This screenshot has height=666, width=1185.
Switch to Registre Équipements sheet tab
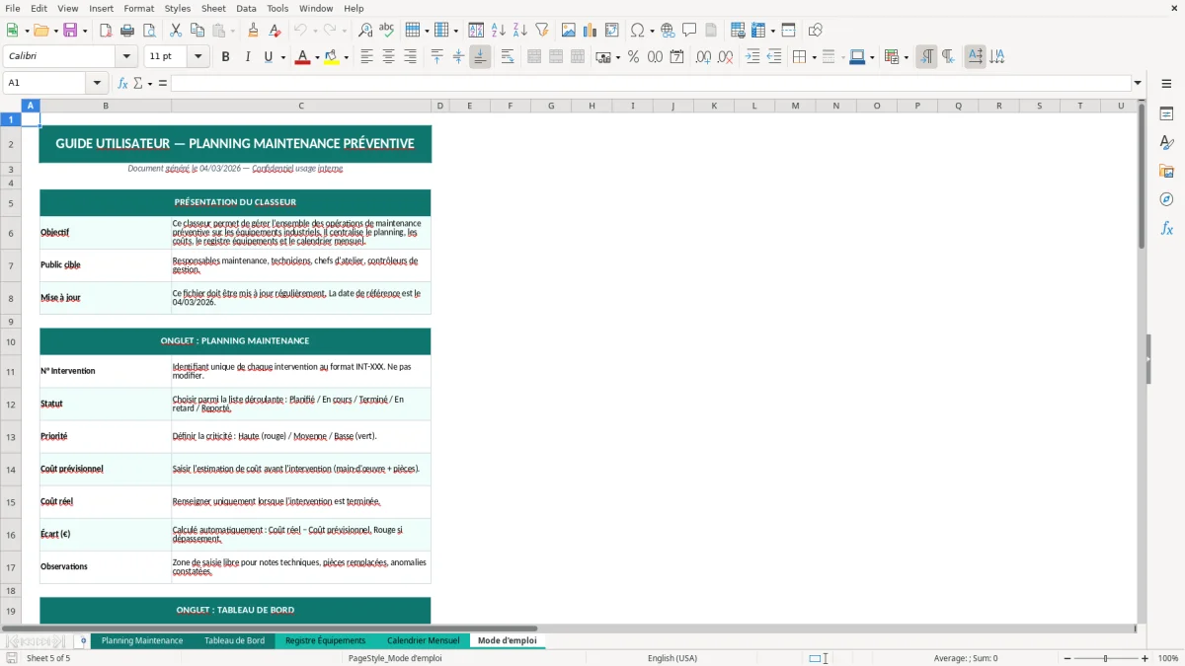coord(325,640)
